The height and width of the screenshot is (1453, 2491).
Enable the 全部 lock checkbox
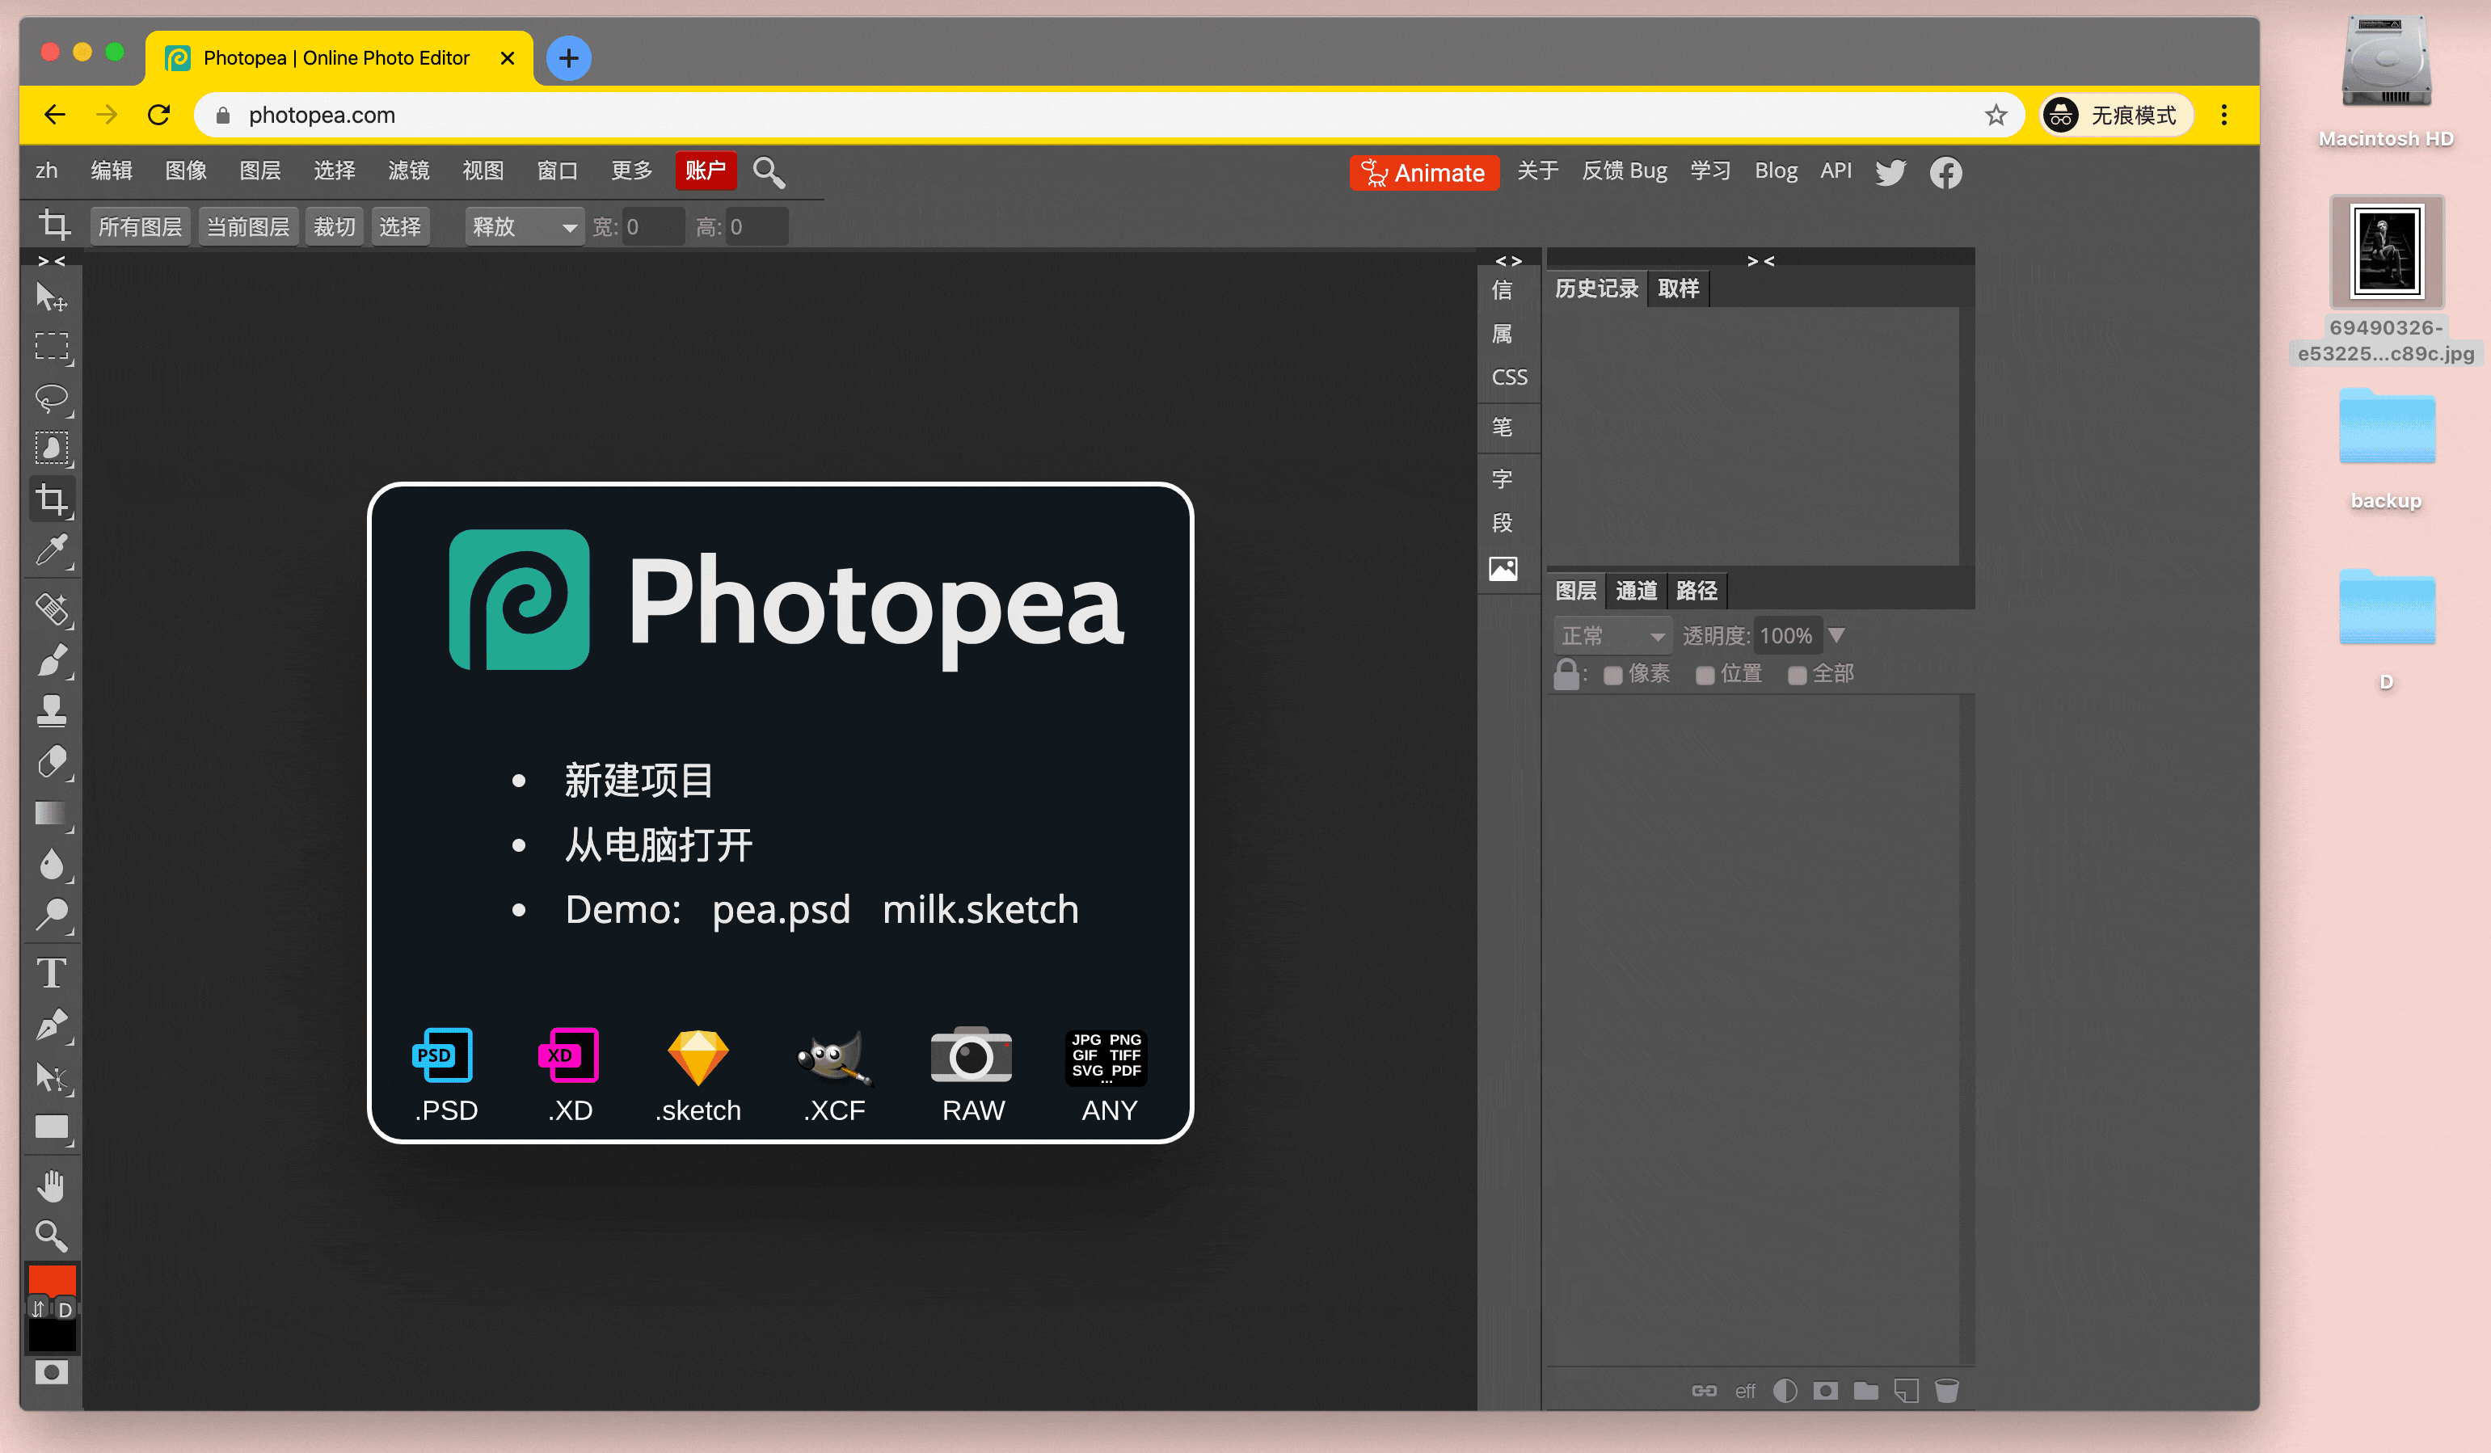pyautogui.click(x=1797, y=675)
